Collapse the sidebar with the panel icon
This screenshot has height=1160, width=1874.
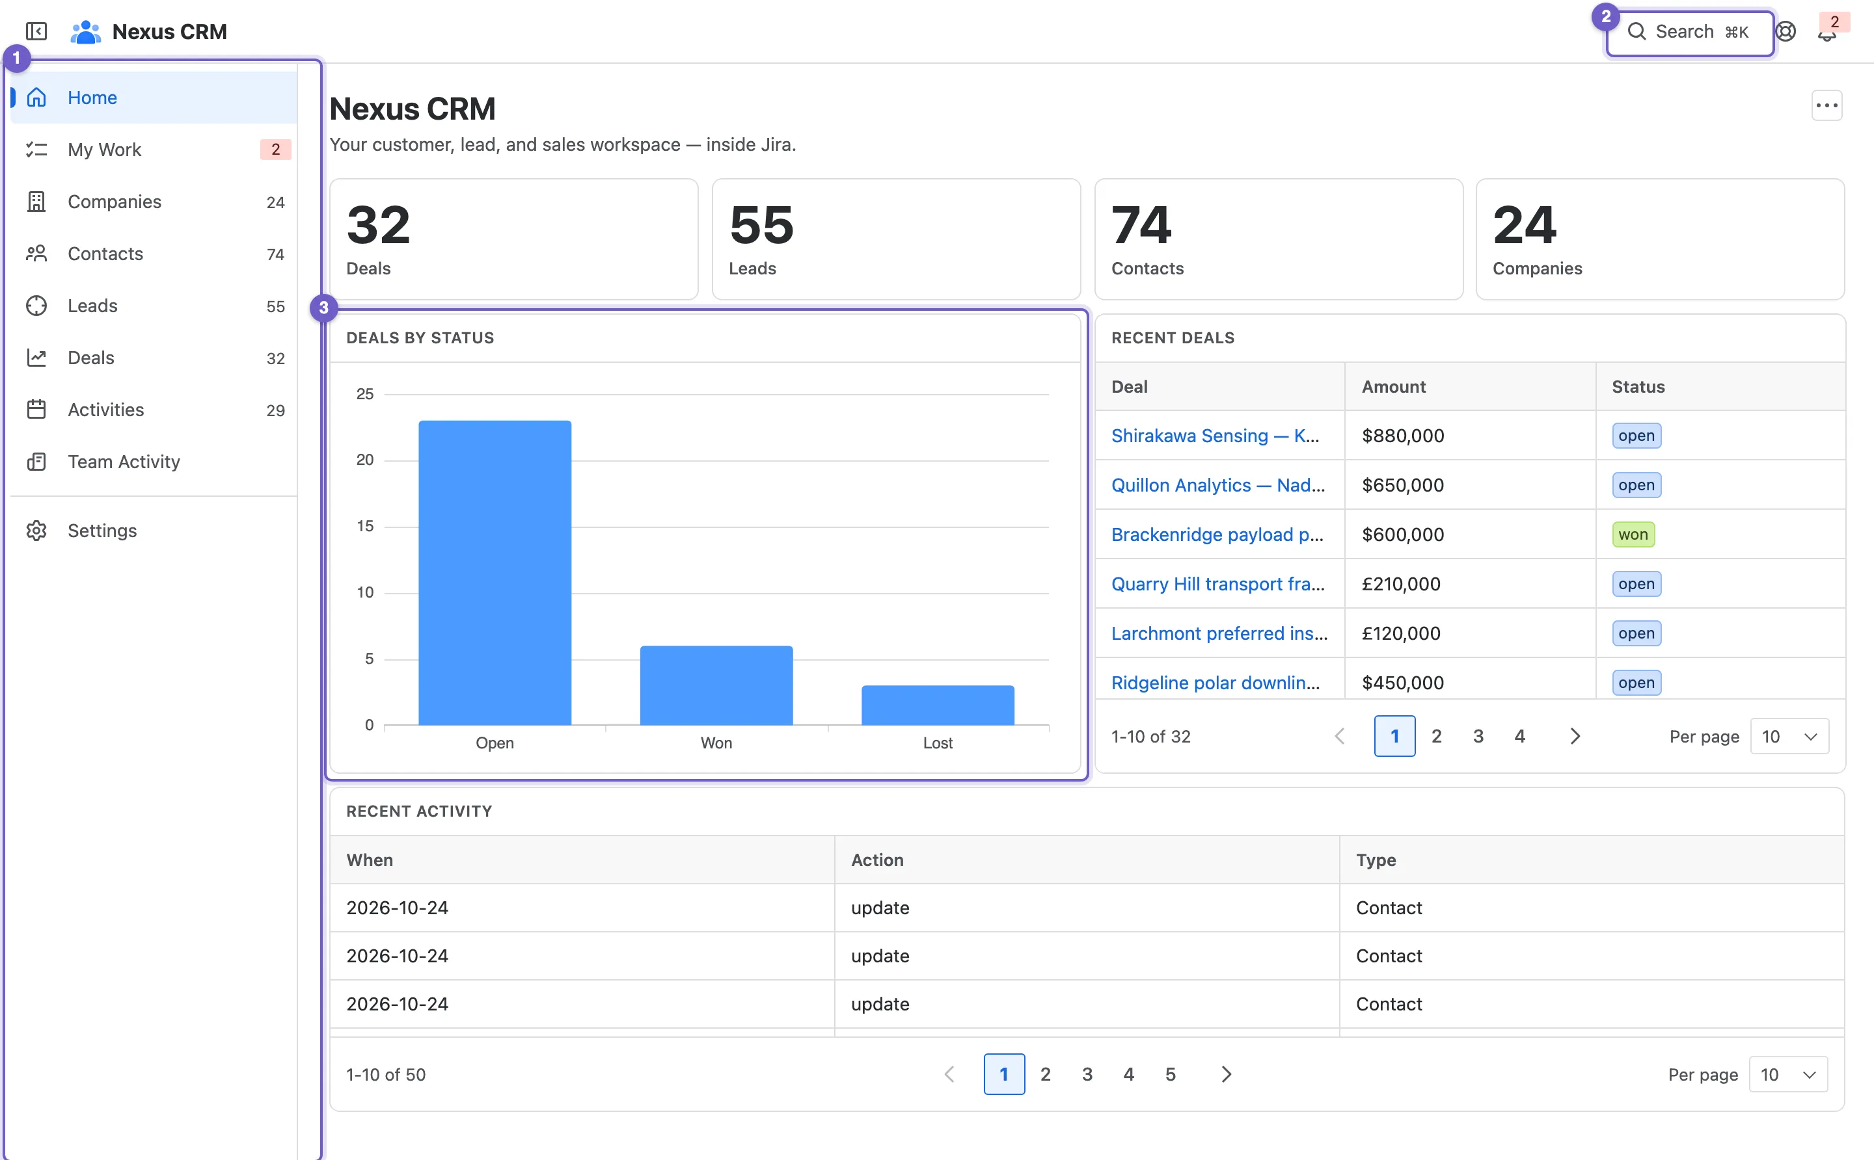tap(36, 31)
